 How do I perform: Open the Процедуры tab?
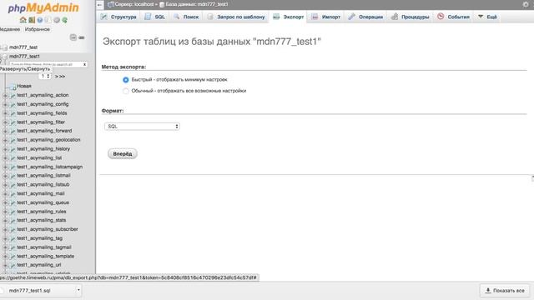[x=410, y=17]
